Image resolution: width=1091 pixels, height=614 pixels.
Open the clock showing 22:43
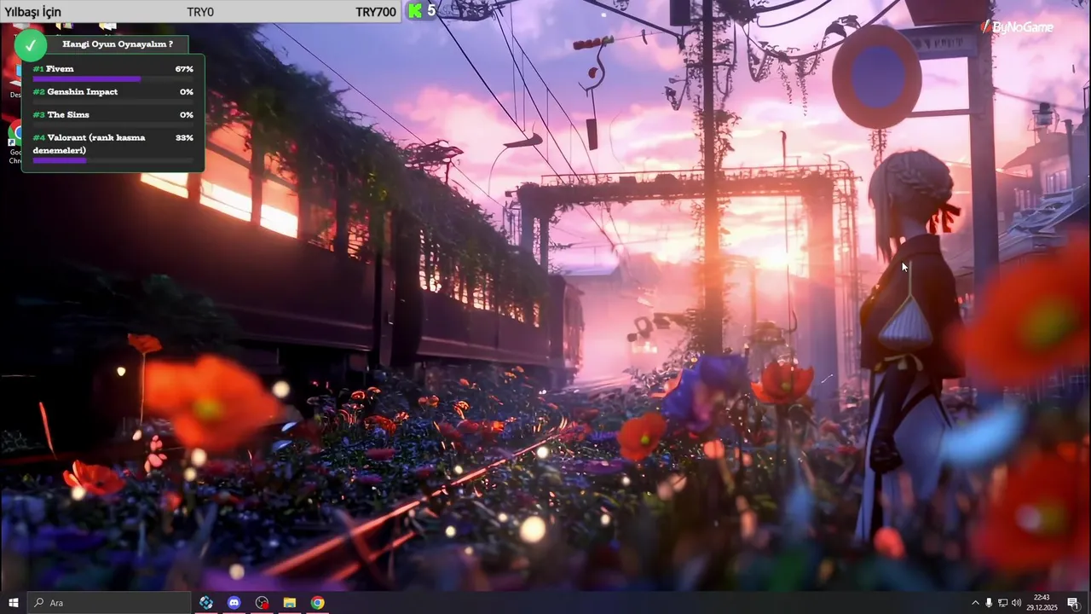point(1041,603)
